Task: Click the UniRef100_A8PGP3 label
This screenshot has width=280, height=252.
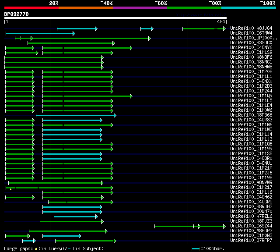Action: [x=251, y=231]
